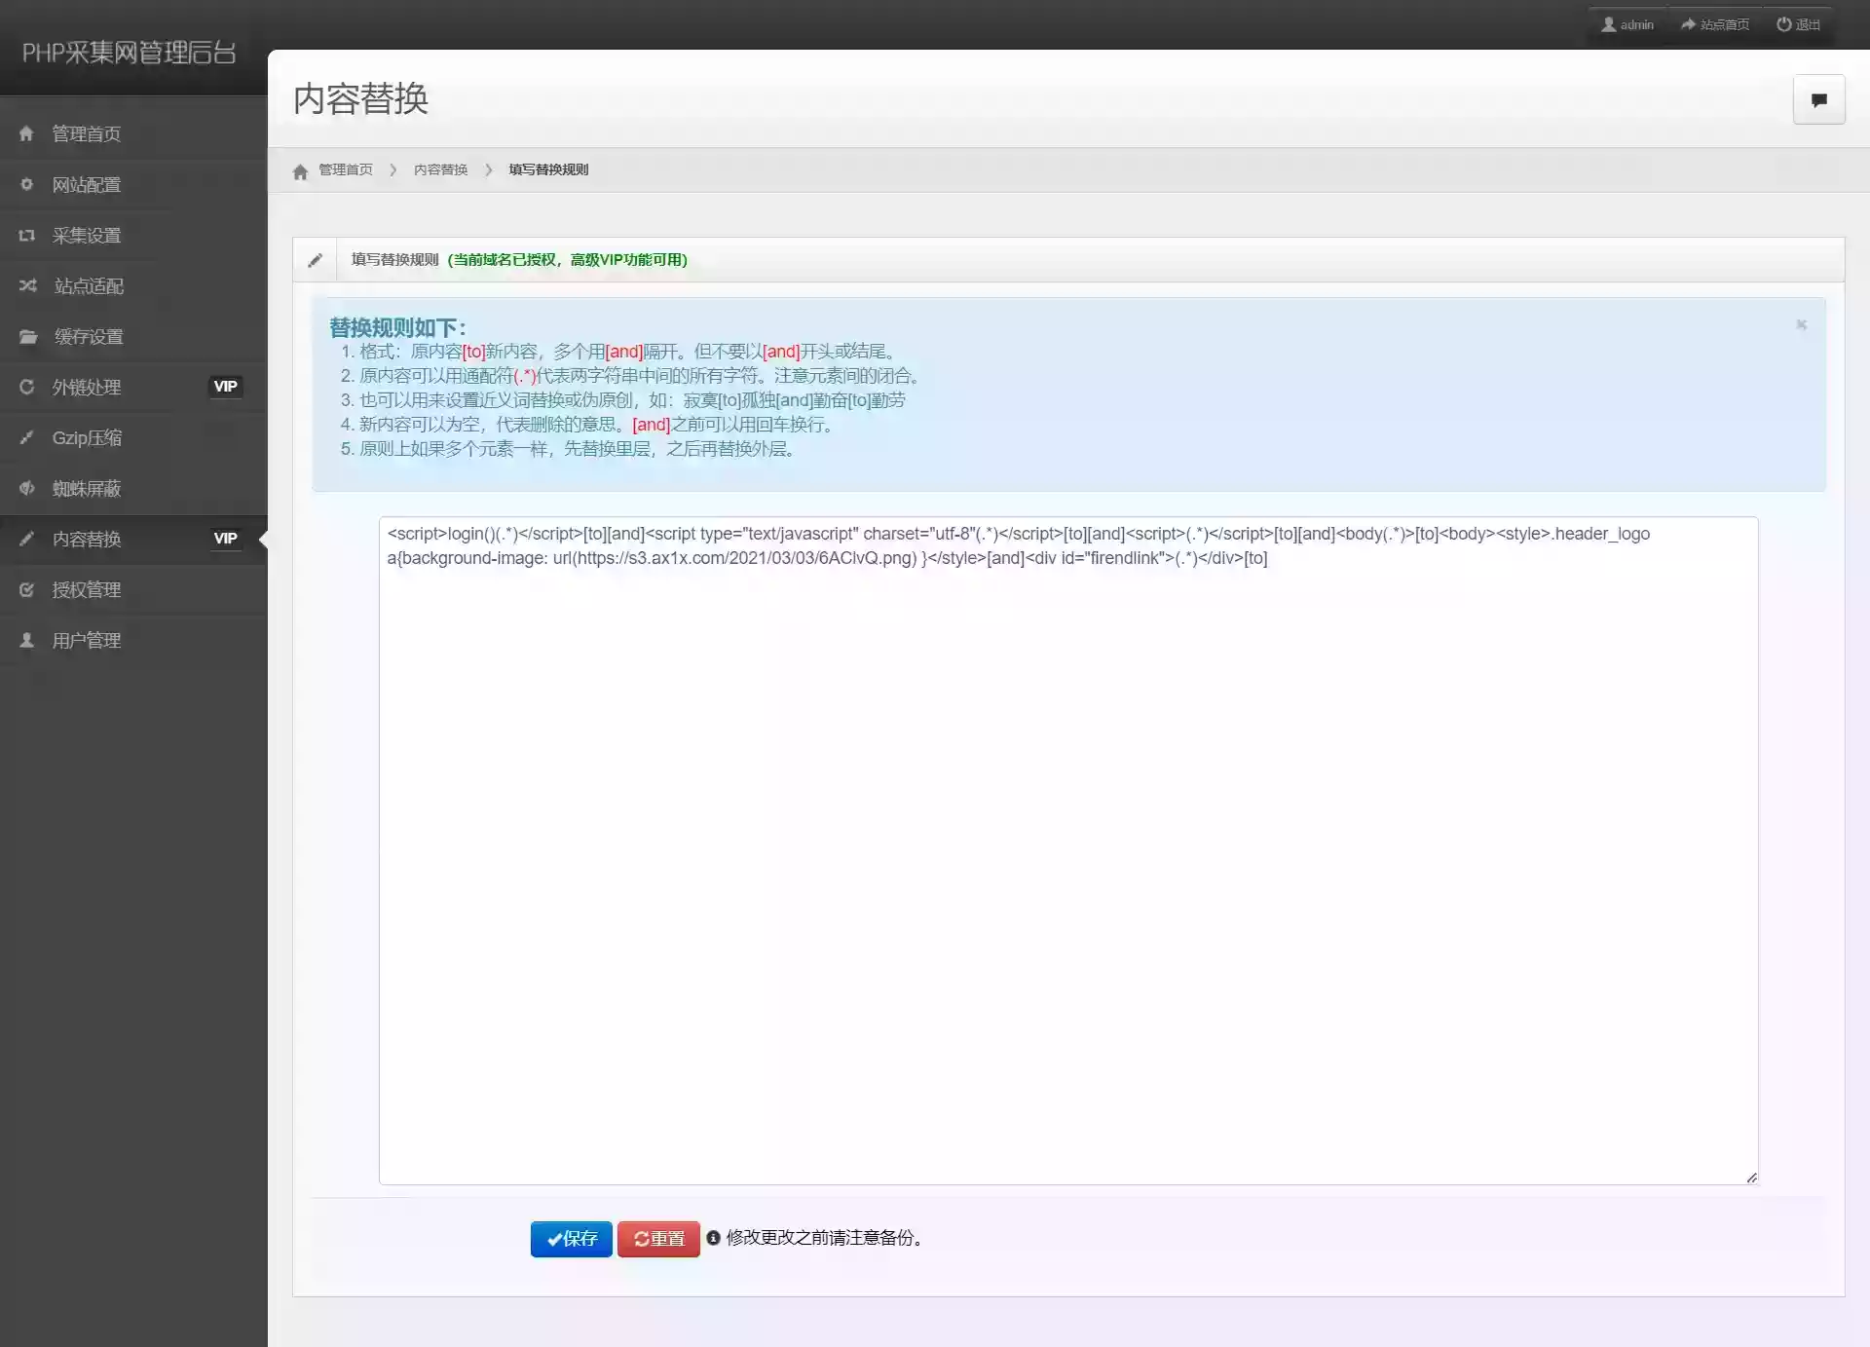
Task: Select the 用户管理 user icon
Action: click(x=26, y=639)
